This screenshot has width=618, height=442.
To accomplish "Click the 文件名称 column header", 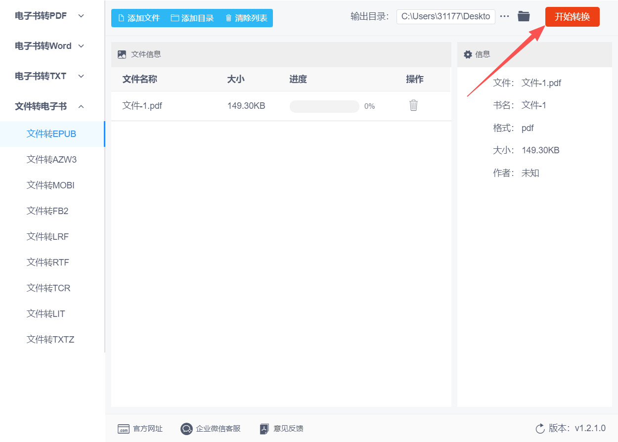I will pos(140,79).
